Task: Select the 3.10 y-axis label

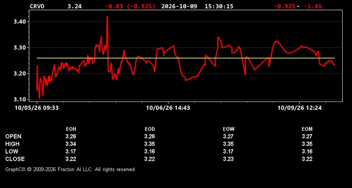Action: coord(20,99)
